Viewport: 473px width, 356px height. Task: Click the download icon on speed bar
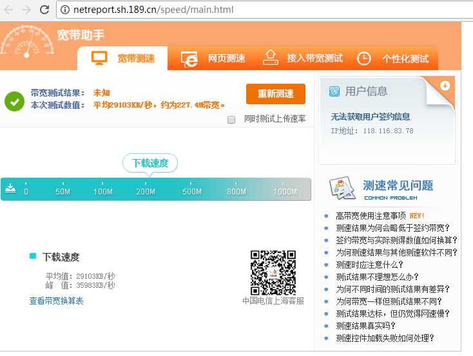click(10, 189)
